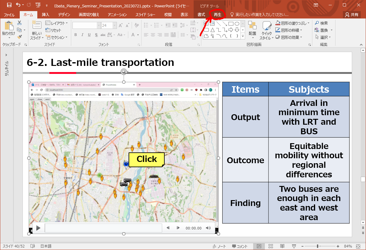Toggle Normal view button in status bar
Screen dimensions: 366x250
[259, 246]
